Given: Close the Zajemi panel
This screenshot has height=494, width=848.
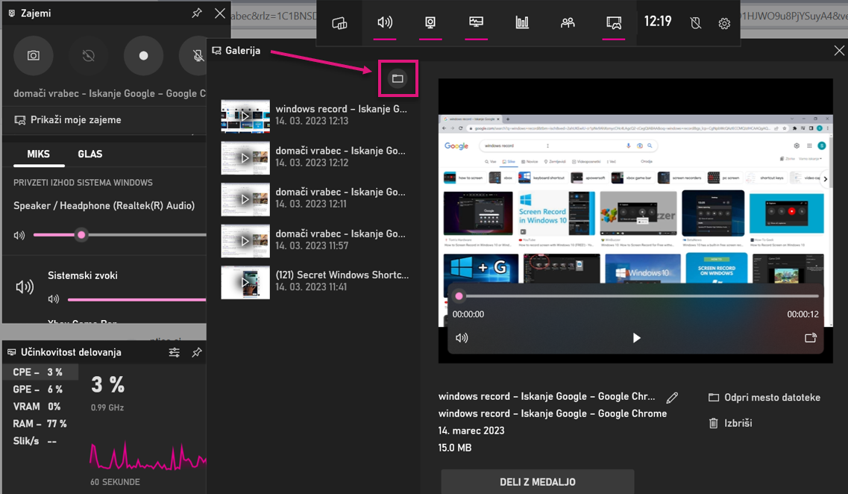Looking at the screenshot, I should [219, 13].
